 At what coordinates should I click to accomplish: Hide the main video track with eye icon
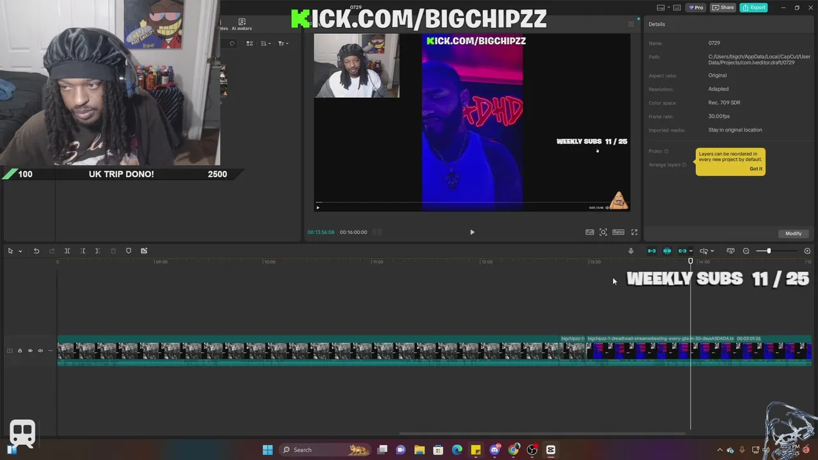(30, 351)
